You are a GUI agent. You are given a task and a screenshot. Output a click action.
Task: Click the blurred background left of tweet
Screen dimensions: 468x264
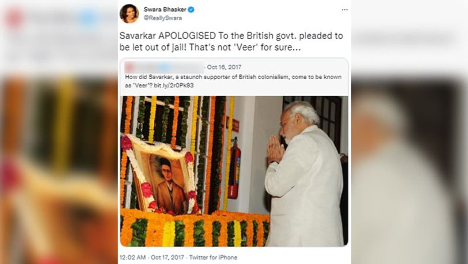tap(58, 132)
